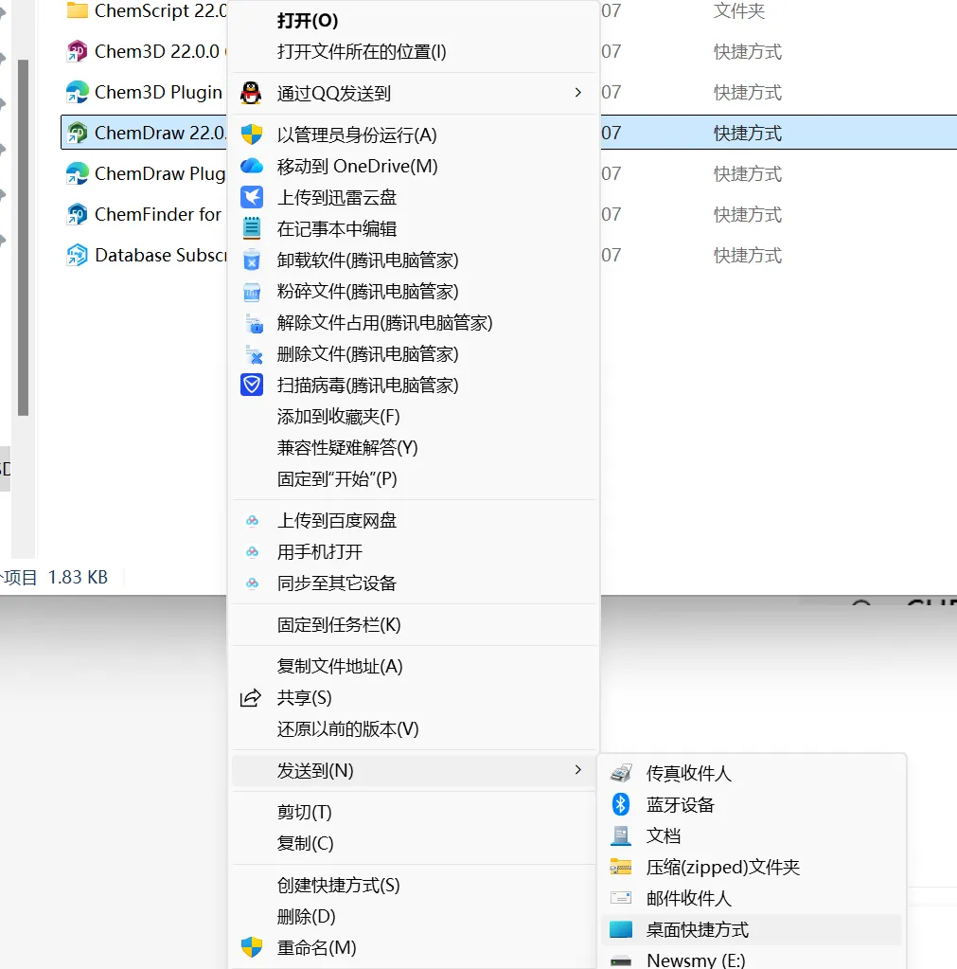Click the icon beside 删除文件(腾讯电脑管家)
Screen dimensions: 957x969
[254, 354]
